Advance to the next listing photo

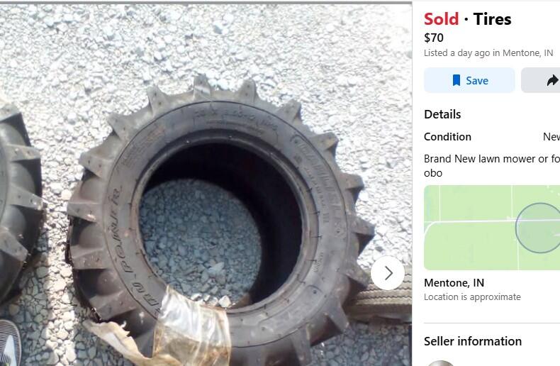(388, 273)
